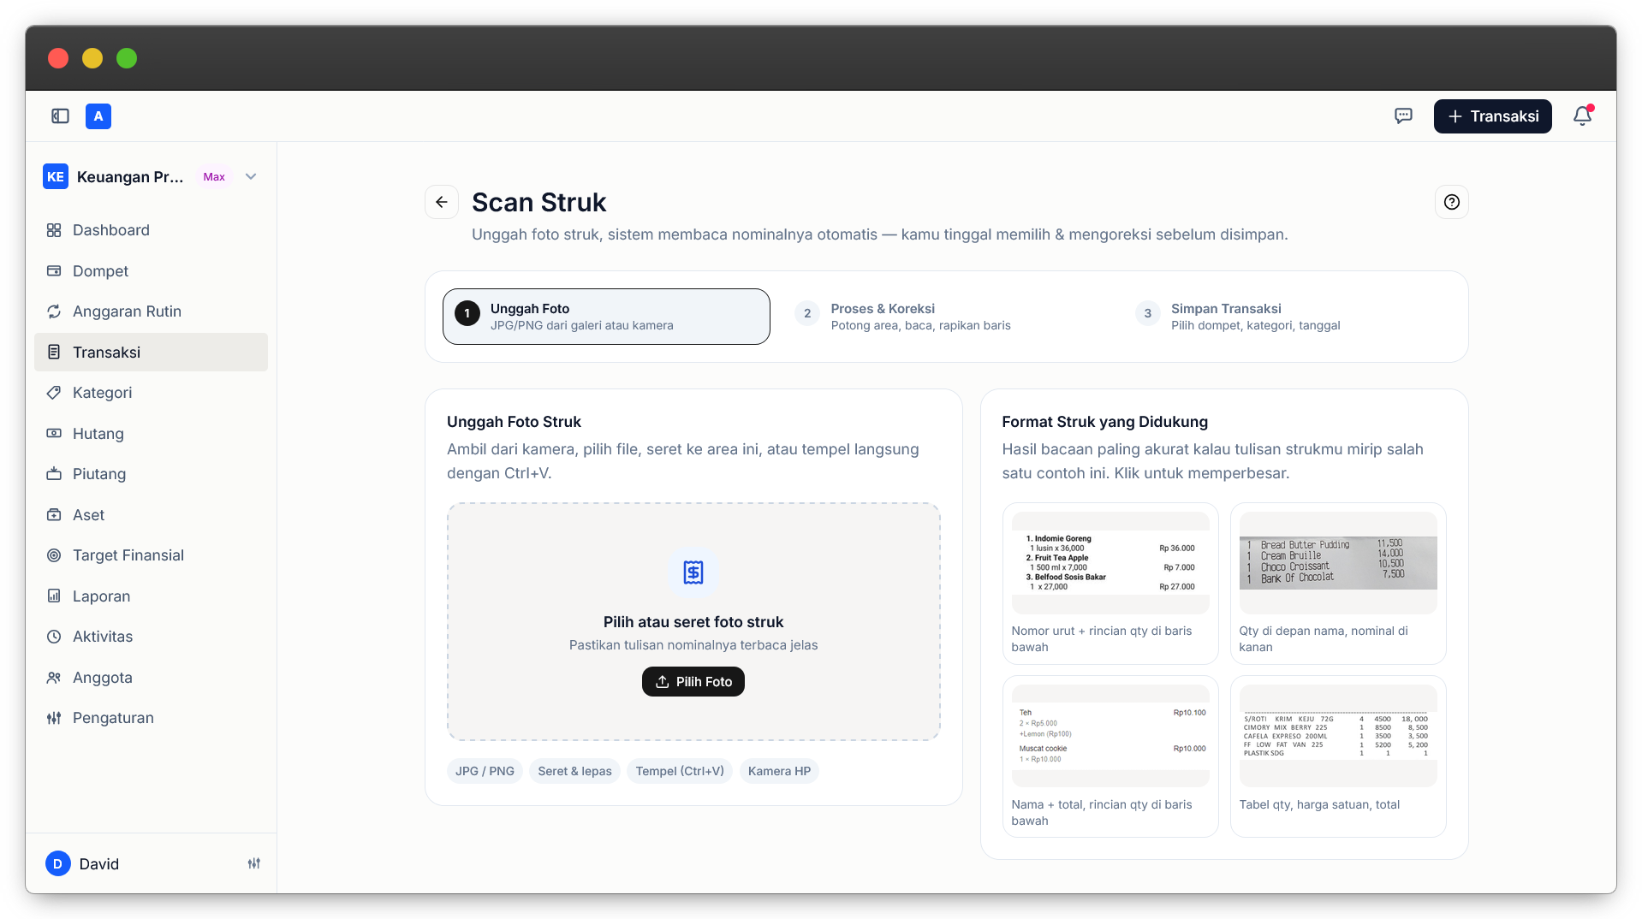Open Laporan from the sidebar
This screenshot has width=1642, height=919.
[x=151, y=596]
